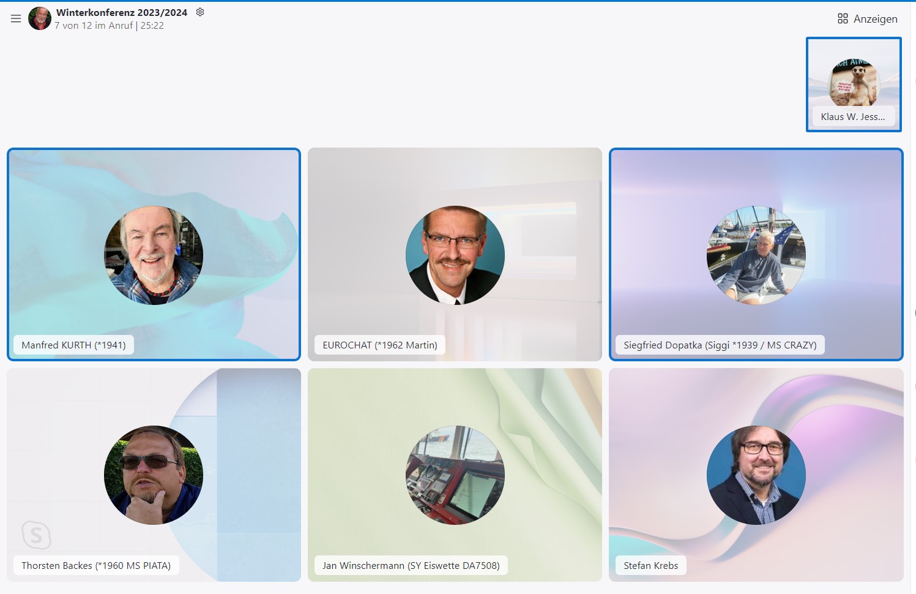Open the hamburger menu
The height and width of the screenshot is (594, 916).
[16, 19]
